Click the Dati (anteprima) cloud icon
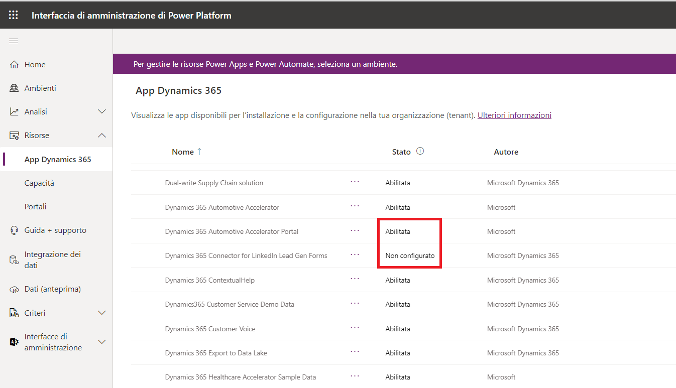This screenshot has height=388, width=676. click(14, 289)
